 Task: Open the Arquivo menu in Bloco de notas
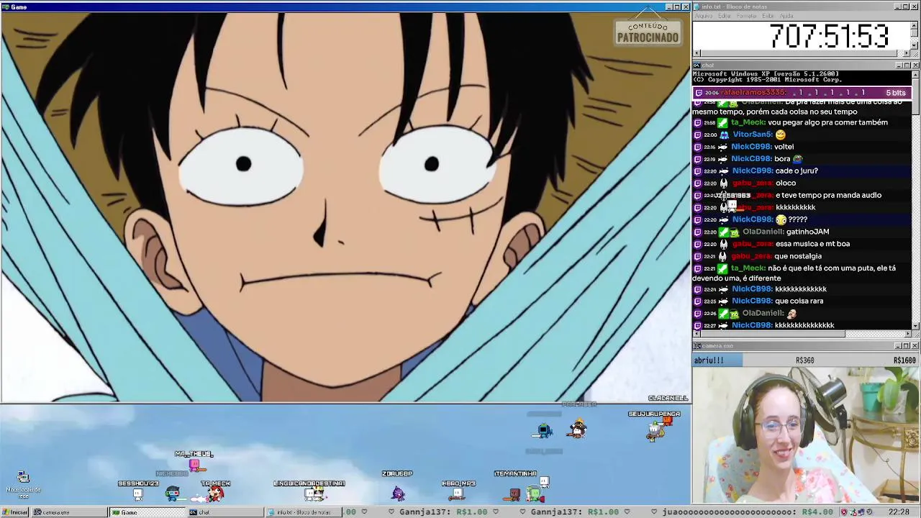703,16
